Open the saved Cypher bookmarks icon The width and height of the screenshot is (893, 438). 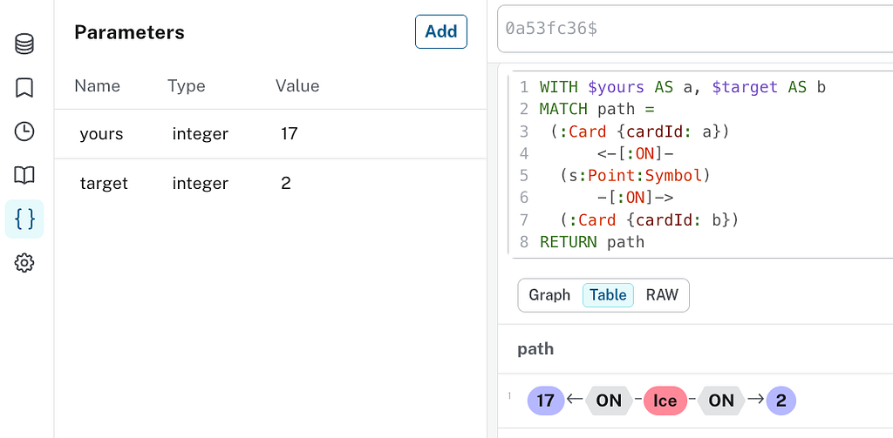tap(24, 87)
